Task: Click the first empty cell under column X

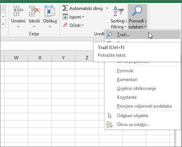Action: 40,65
